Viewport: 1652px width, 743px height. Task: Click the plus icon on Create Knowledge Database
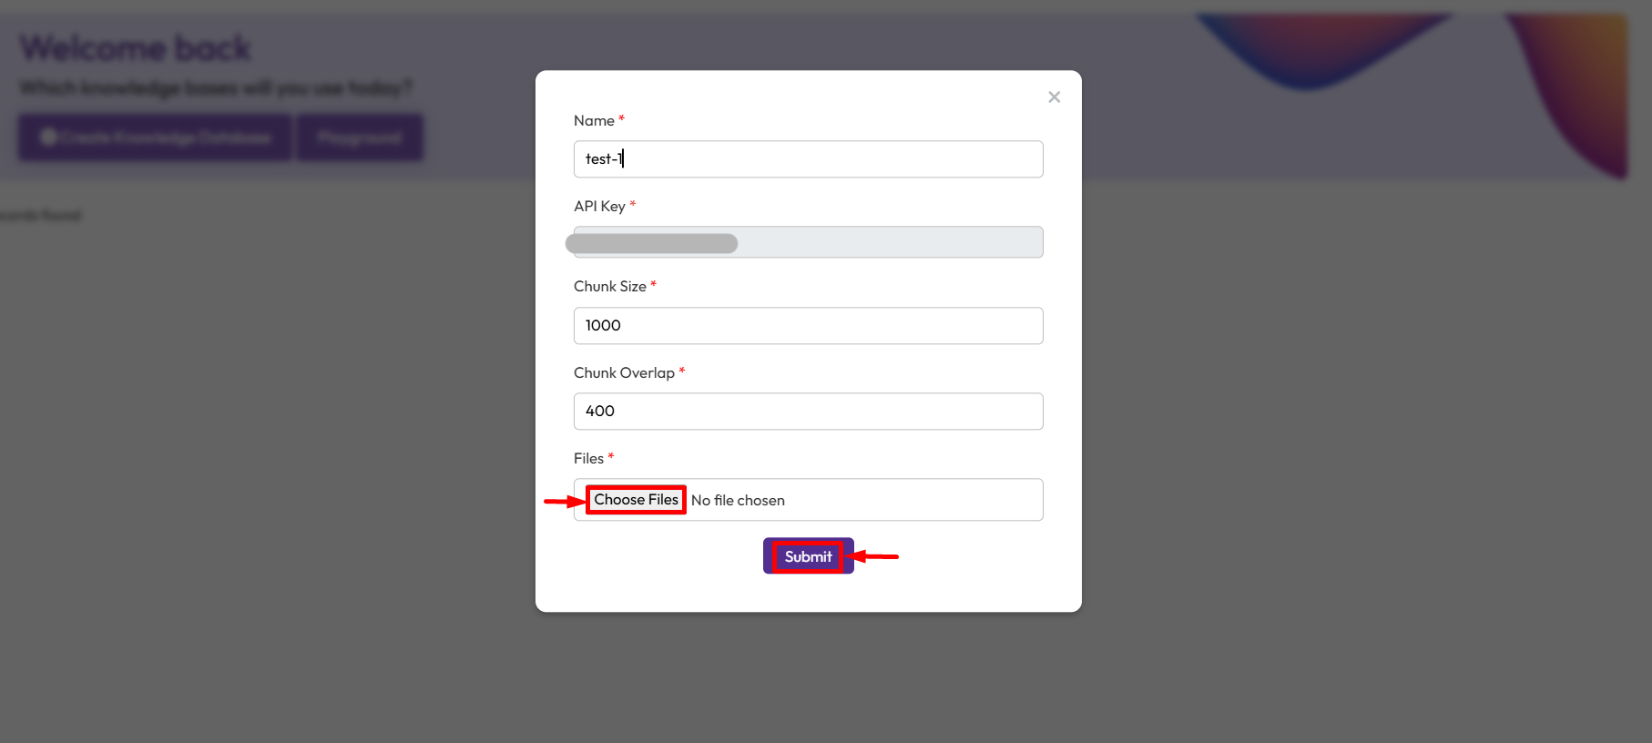[x=49, y=137]
